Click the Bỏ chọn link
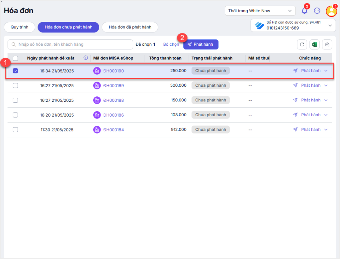This screenshot has width=340, height=259. pos(171,44)
